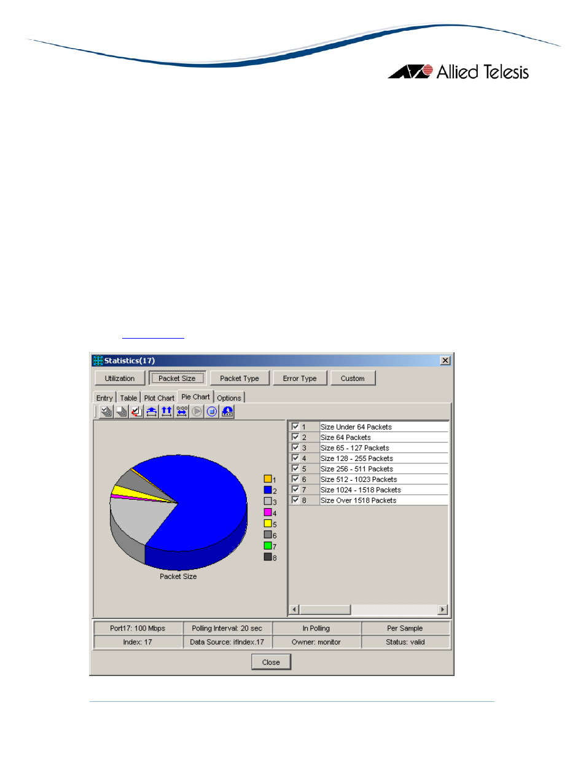Click the Packet Size chart caption
Viewport: 586px width, 759px height.
[178, 576]
